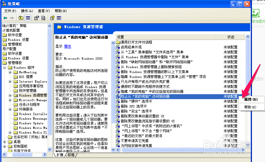Click the Properties toolbar icon

36,18
